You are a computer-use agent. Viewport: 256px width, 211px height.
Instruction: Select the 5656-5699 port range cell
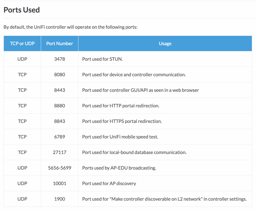click(60, 168)
